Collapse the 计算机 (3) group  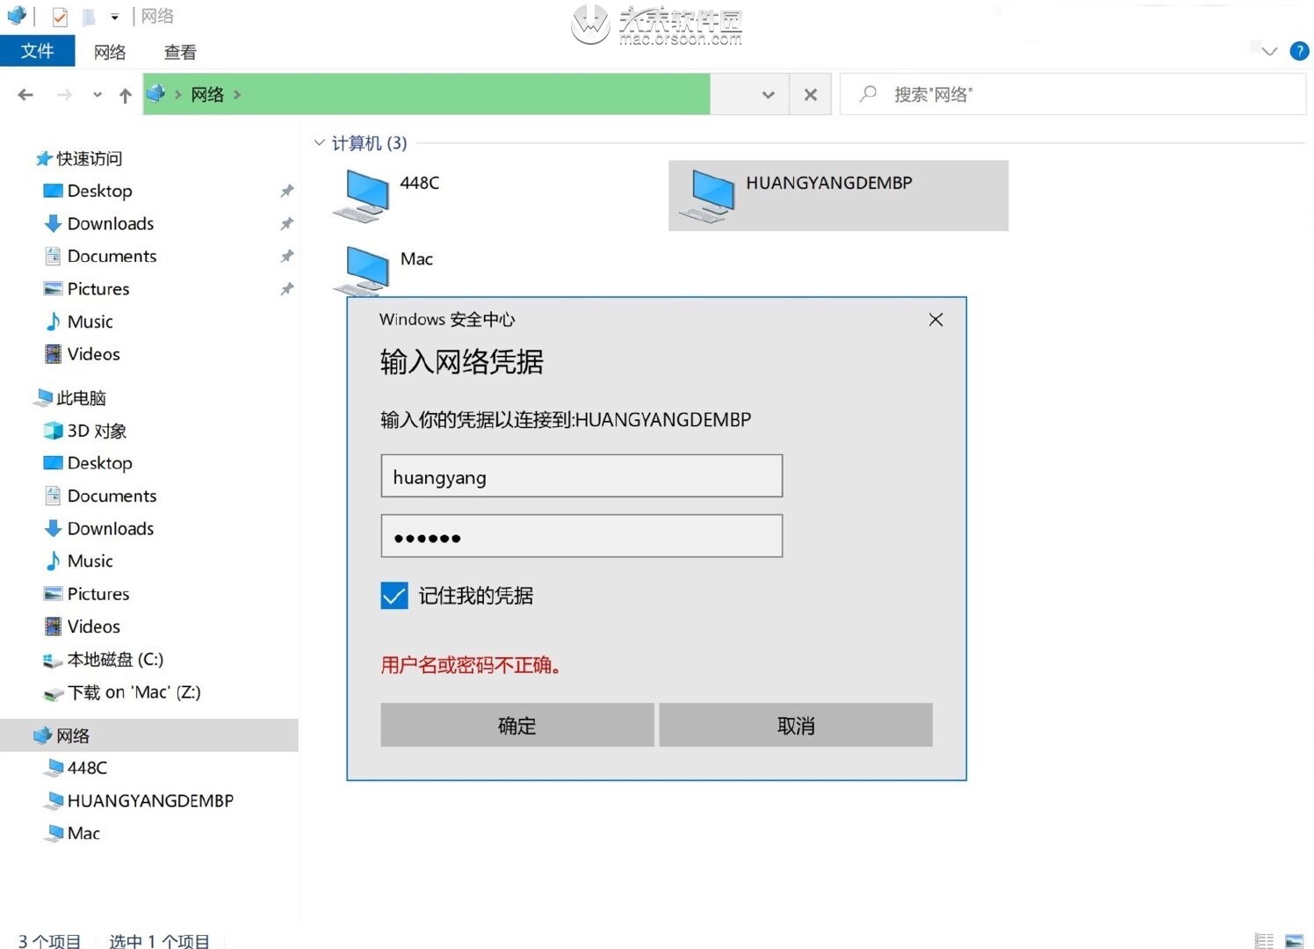(320, 142)
